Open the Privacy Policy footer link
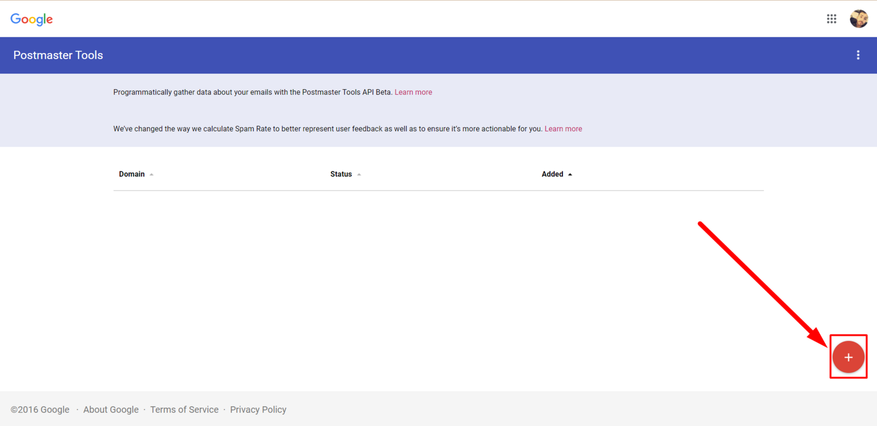The width and height of the screenshot is (877, 426). 258,410
